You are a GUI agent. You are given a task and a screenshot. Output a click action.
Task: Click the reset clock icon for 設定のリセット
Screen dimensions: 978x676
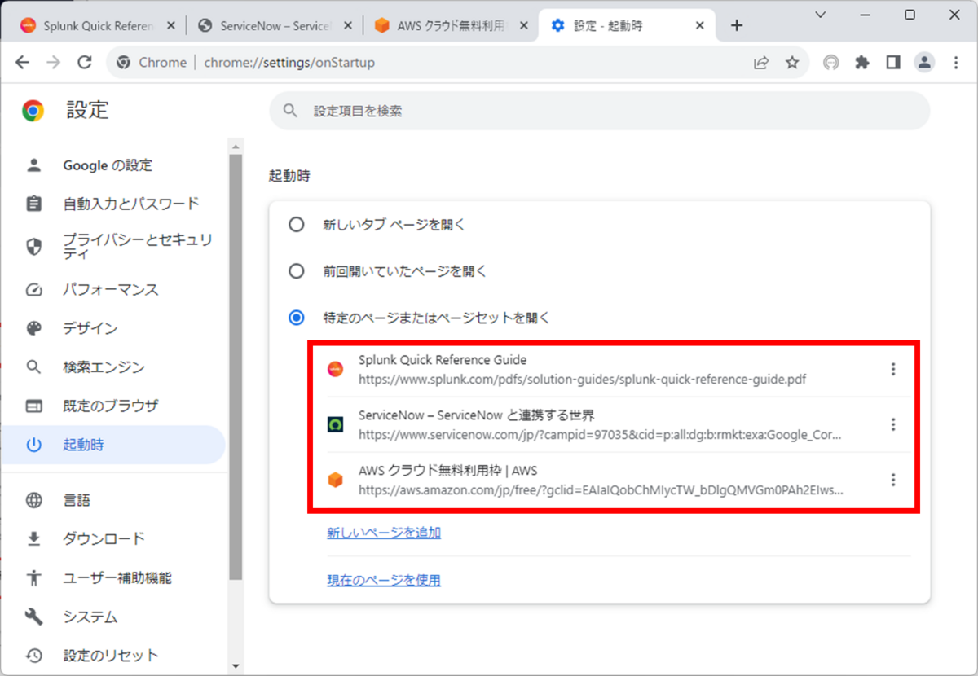[33, 655]
